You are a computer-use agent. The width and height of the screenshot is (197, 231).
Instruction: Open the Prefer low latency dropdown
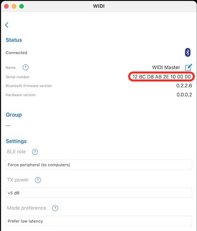(99, 221)
